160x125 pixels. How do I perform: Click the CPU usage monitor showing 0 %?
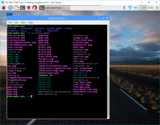click(x=144, y=7)
